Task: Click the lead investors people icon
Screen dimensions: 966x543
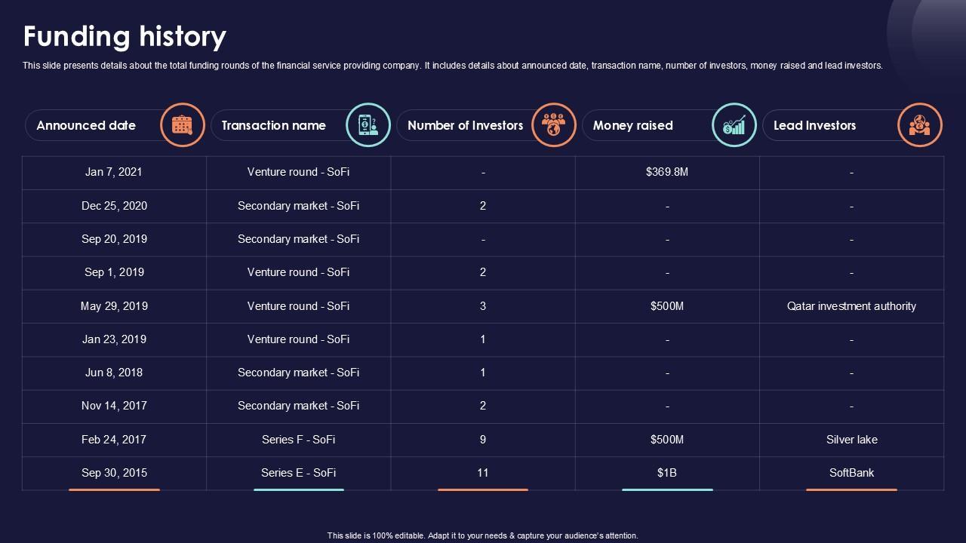Action: [919, 125]
